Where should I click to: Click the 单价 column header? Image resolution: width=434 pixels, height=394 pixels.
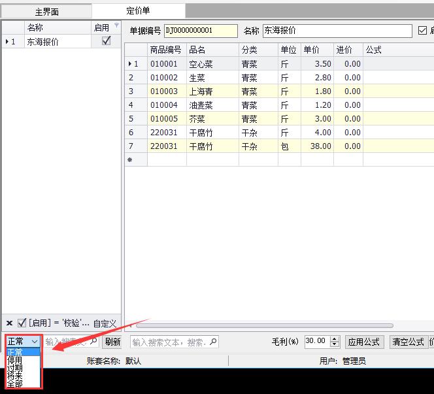tap(317, 50)
